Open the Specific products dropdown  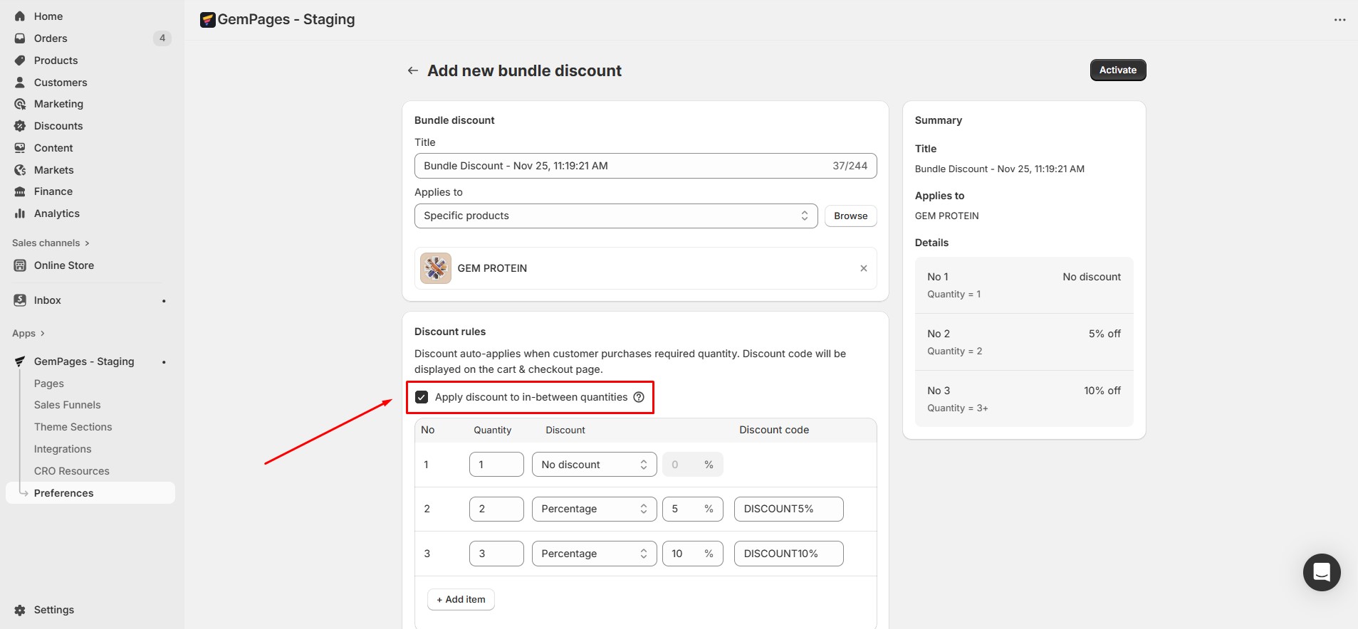click(x=615, y=216)
